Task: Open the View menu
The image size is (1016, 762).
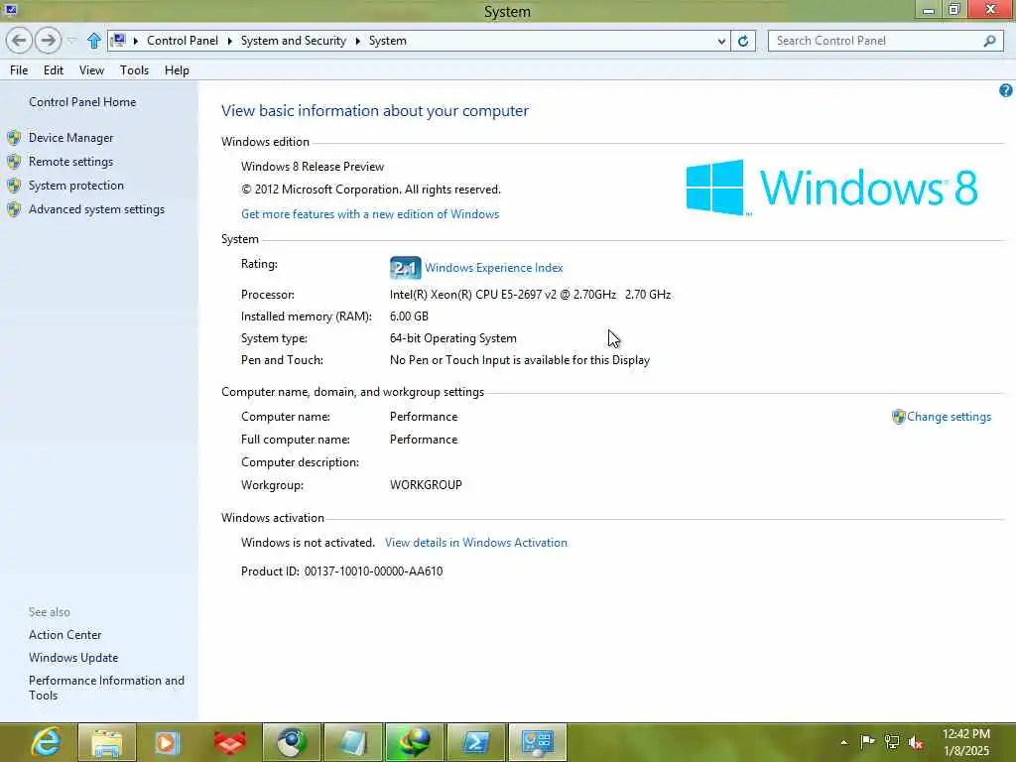Action: [91, 70]
